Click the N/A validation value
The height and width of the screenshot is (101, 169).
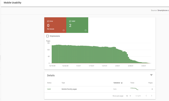point(115,89)
